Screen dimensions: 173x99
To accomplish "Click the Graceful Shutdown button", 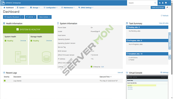I will click(x=12, y=17).
